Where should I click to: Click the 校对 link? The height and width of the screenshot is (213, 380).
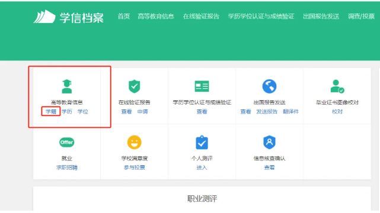tap(337, 111)
